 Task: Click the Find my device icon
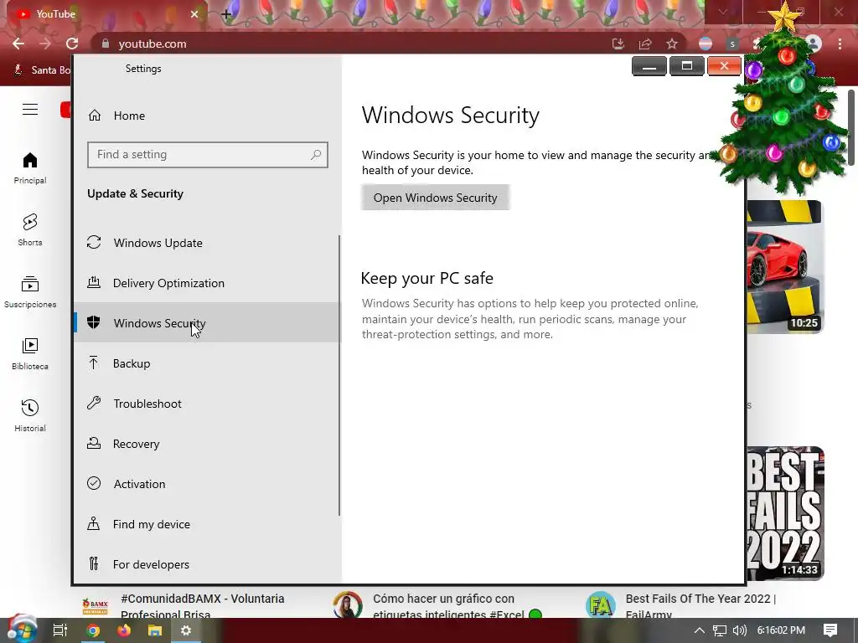pos(94,524)
